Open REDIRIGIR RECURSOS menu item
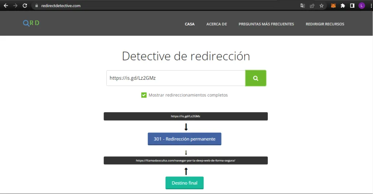 point(325,24)
